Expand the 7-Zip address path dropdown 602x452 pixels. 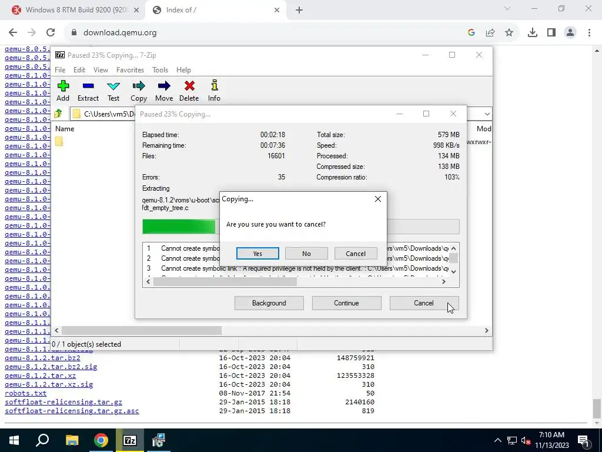coord(487,114)
